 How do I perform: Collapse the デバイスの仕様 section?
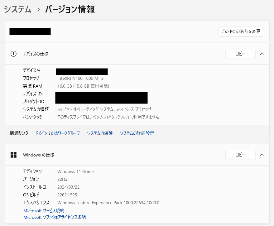click(262, 54)
